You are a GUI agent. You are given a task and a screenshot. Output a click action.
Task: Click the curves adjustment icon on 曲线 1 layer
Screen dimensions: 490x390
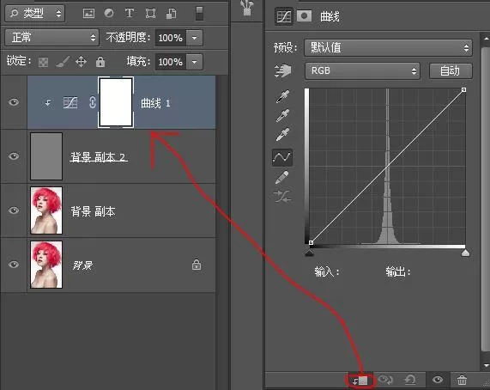[x=70, y=102]
